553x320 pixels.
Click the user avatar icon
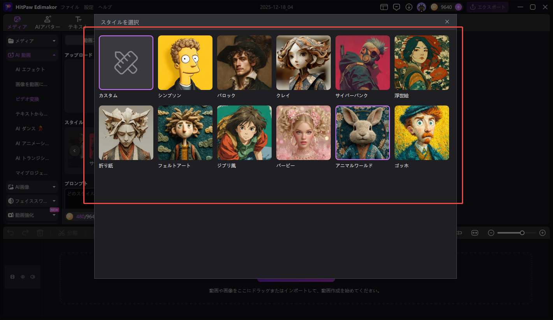(421, 7)
